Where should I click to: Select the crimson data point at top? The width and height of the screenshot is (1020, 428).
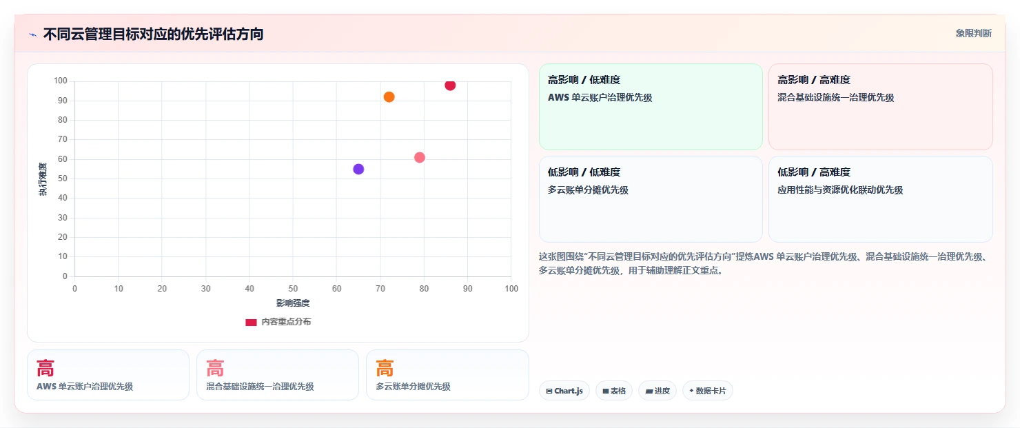(x=450, y=85)
